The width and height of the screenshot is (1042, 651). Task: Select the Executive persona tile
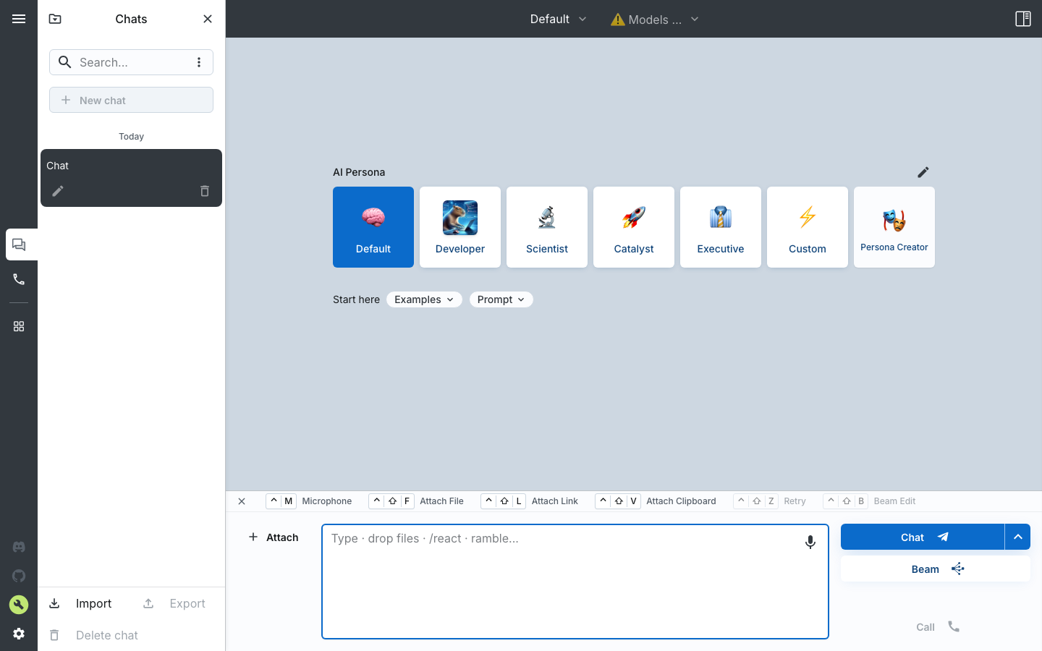click(x=721, y=227)
